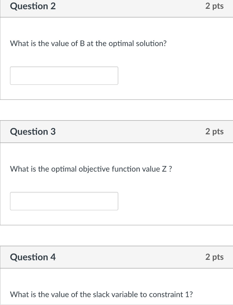Click the 2 pts label on Question 2

click(215, 6)
